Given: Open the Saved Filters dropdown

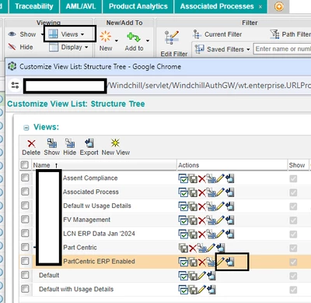Looking at the screenshot, I should coord(222,49).
